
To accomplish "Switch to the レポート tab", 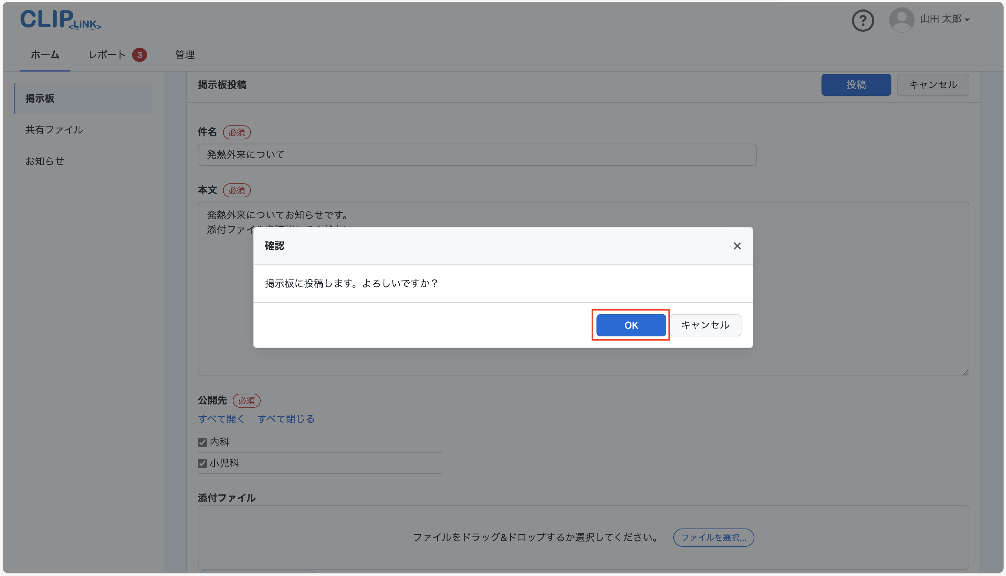I will 107,54.
